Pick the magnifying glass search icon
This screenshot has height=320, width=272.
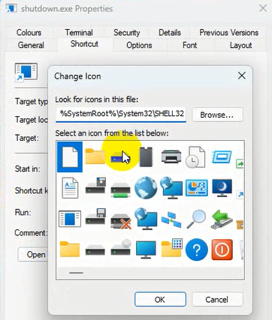coord(196,219)
